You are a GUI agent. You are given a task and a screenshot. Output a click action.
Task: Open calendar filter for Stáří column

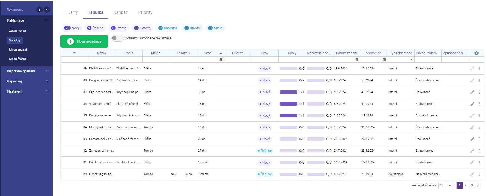(221, 60)
